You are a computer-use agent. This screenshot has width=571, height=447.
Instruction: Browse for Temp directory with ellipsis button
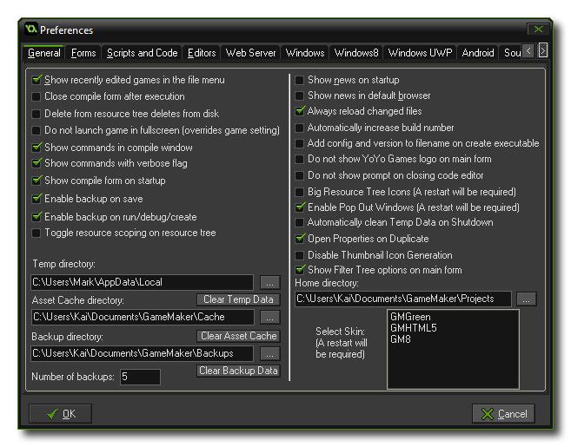pos(269,282)
